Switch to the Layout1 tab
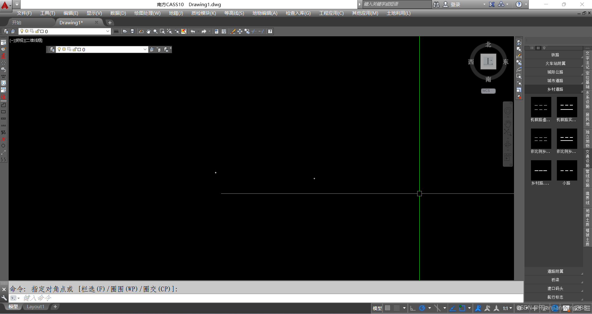 click(35, 307)
